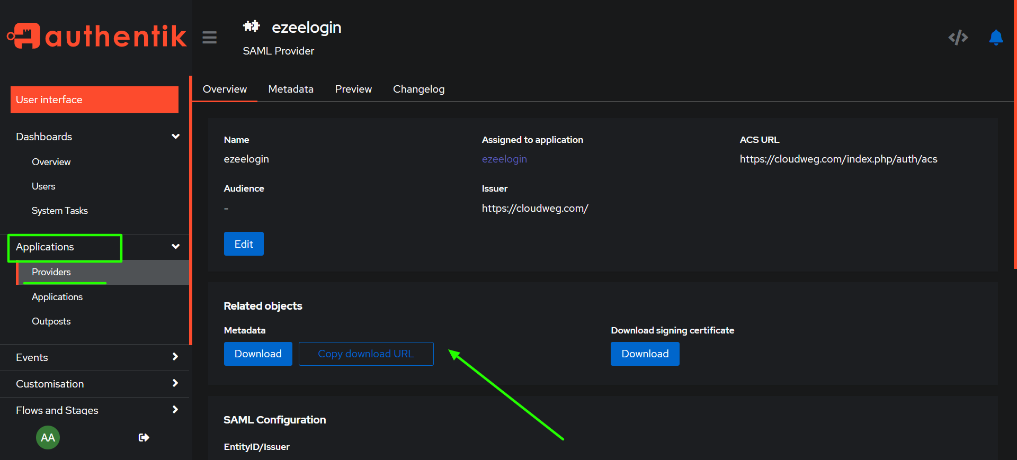Open Outposts in the sidebar
Image resolution: width=1017 pixels, height=460 pixels.
tap(51, 321)
